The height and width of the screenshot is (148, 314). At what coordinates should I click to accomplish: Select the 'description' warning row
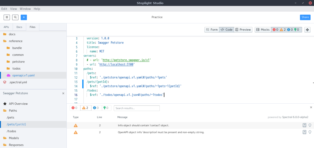190,132
